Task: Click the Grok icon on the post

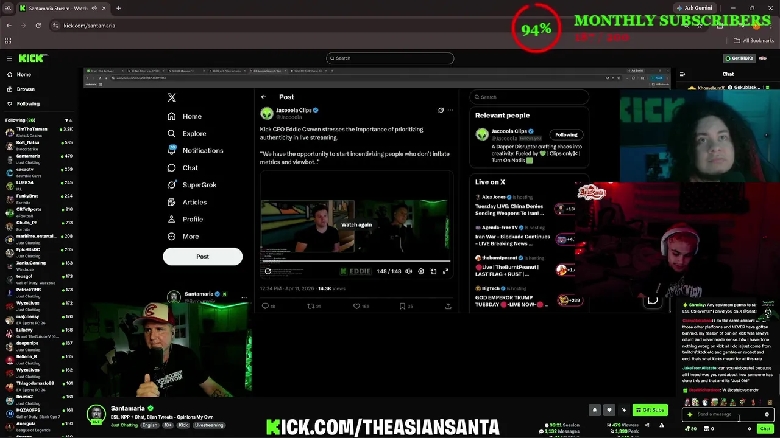Action: 441,110
